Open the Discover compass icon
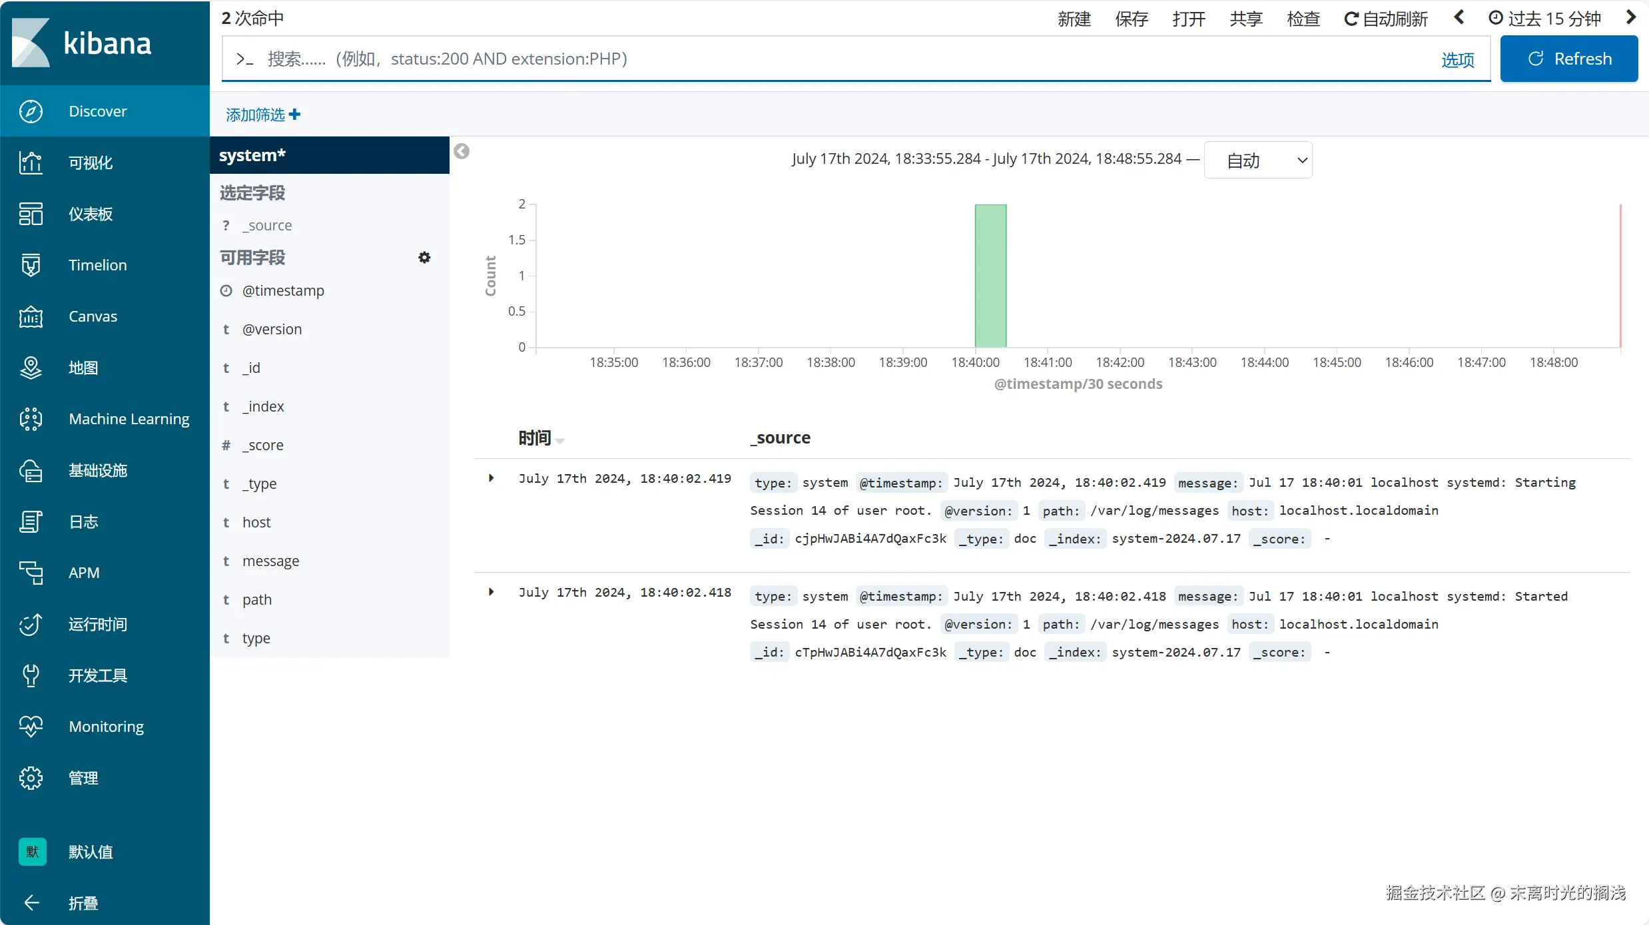Viewport: 1649px width, 925px height. pyautogui.click(x=31, y=111)
